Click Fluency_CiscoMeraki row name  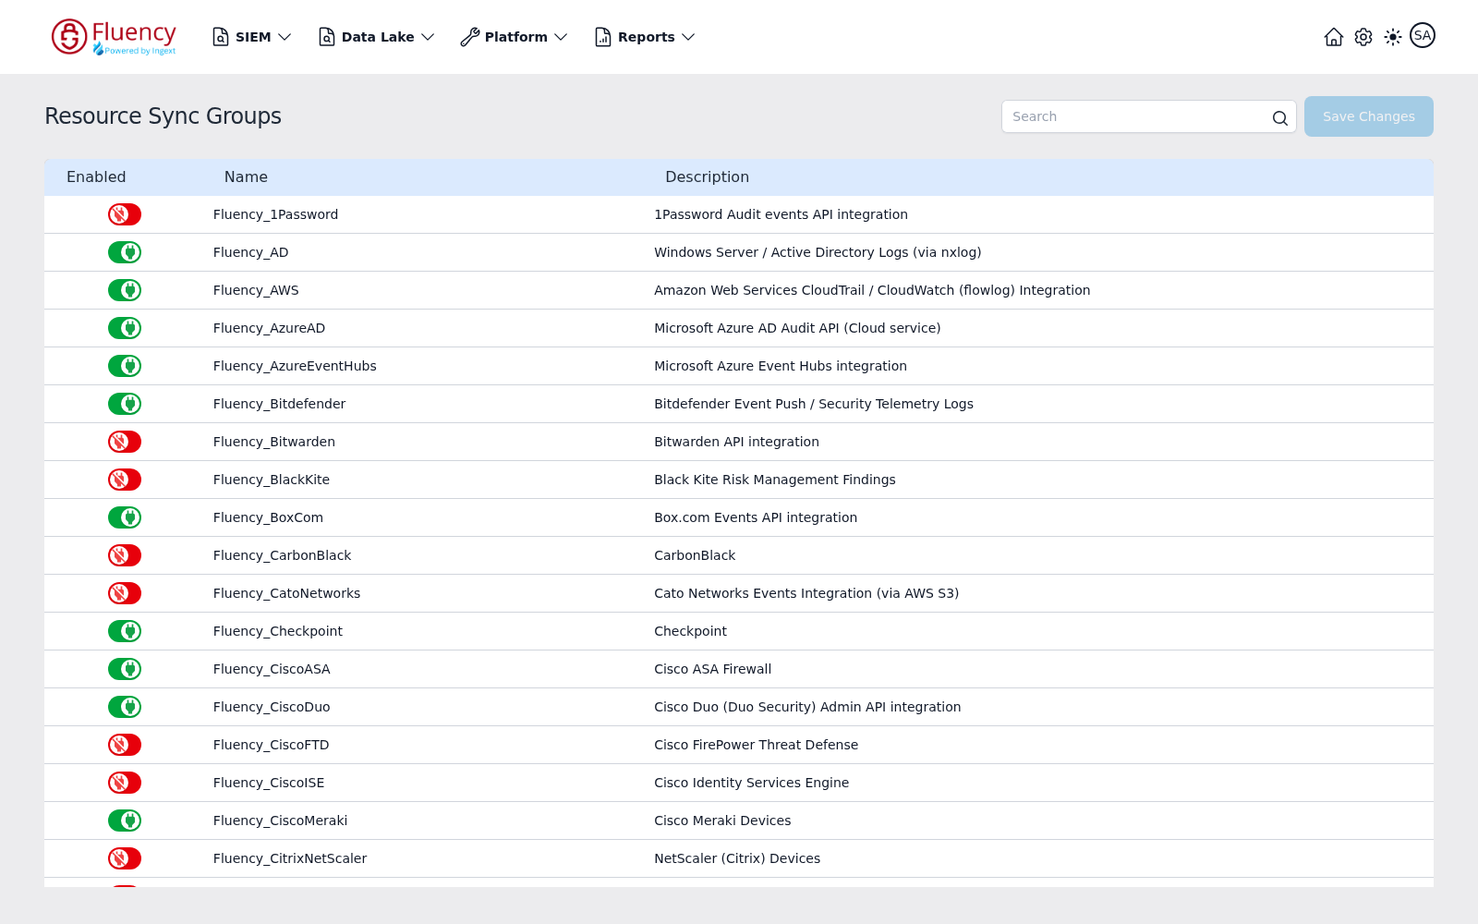point(280,821)
